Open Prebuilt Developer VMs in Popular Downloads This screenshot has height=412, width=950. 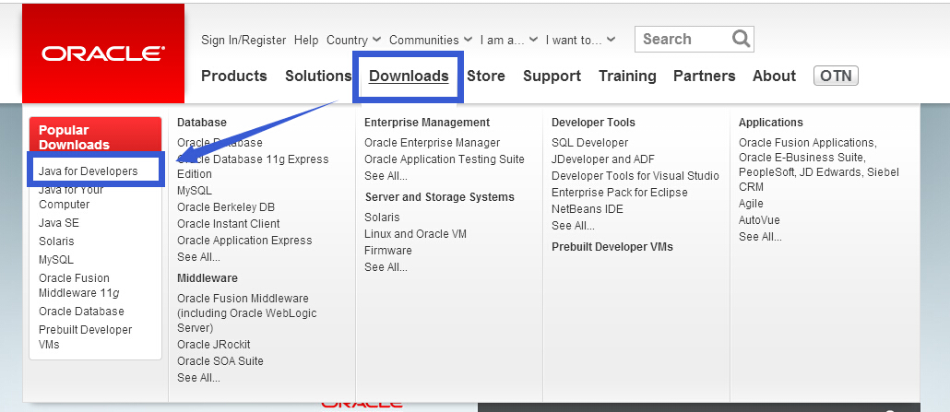pyautogui.click(x=86, y=336)
